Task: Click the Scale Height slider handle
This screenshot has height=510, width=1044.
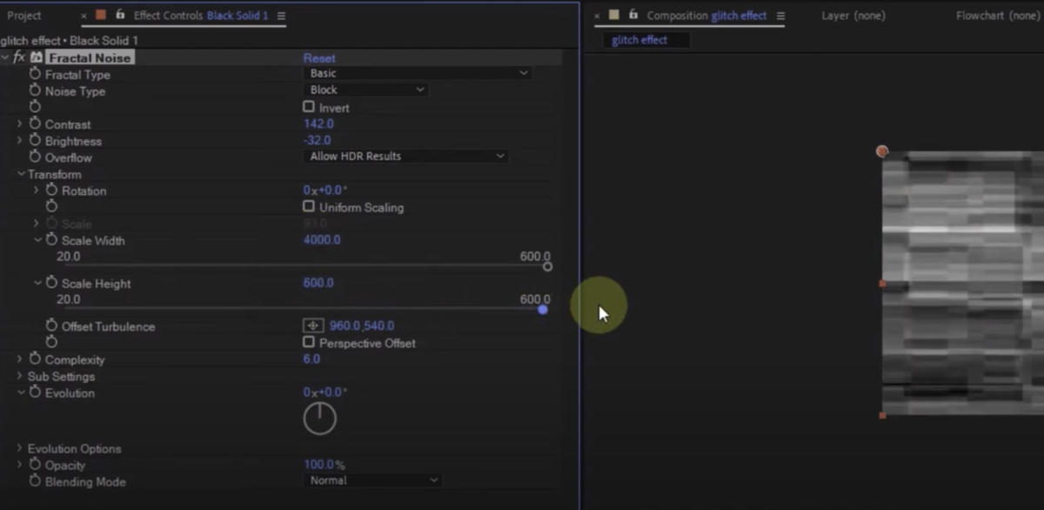Action: 543,309
